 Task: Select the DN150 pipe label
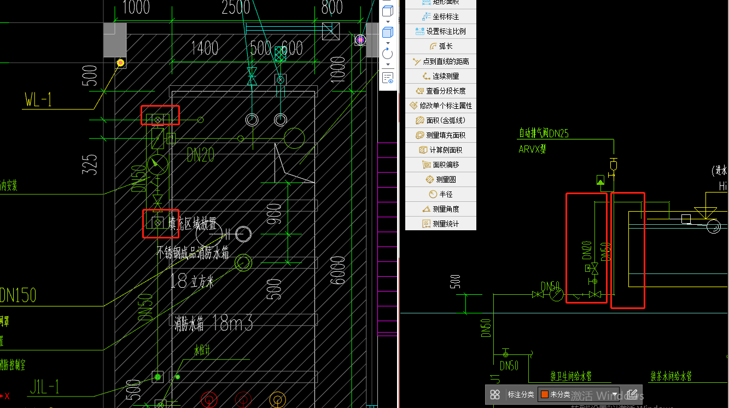18,296
